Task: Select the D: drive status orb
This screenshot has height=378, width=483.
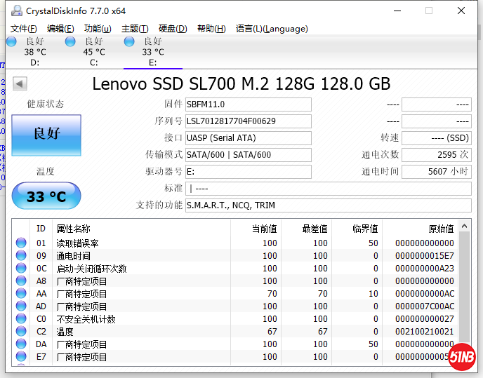Action: tap(11, 42)
